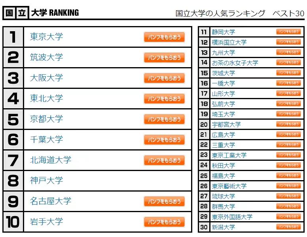This screenshot has height=237, width=307.
Task: Select お茶の水女子大学 link
Action: point(235,63)
